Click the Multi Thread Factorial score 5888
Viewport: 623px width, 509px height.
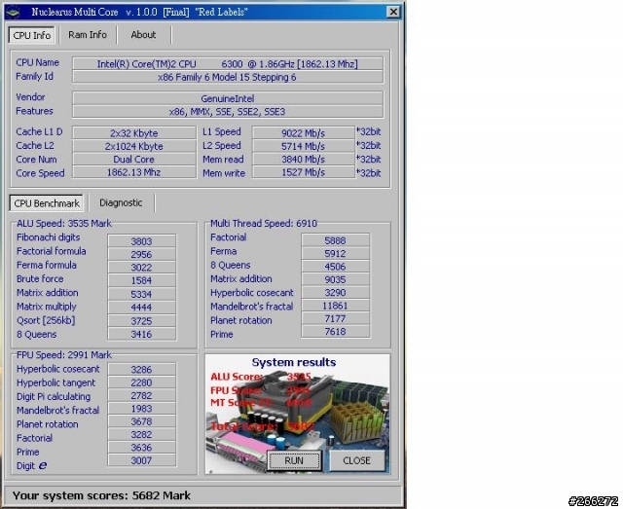(x=335, y=240)
